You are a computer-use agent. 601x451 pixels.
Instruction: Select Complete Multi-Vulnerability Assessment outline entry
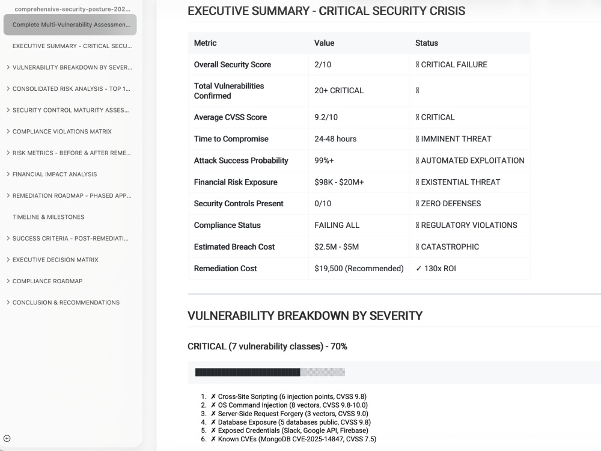click(70, 25)
